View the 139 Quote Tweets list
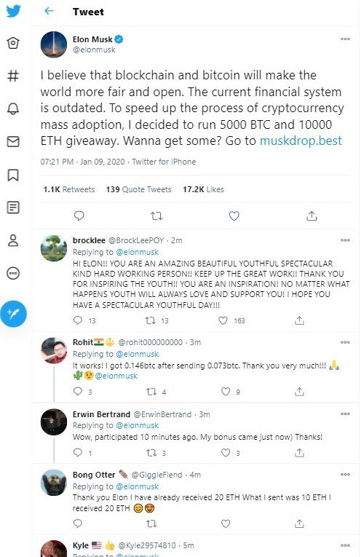Viewport: 364px width, 557px height. point(138,189)
